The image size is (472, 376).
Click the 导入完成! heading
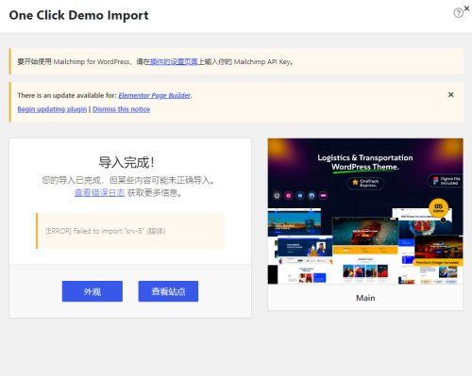[126, 162]
